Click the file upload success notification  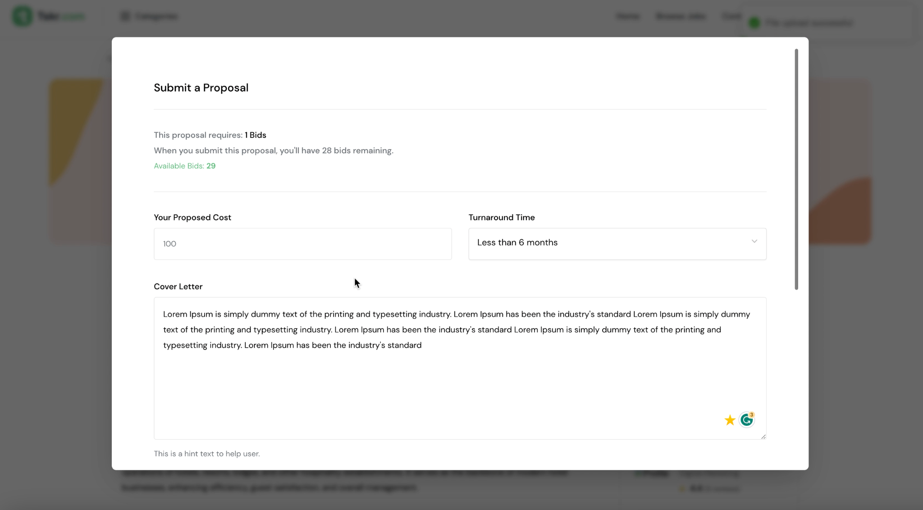coord(828,23)
